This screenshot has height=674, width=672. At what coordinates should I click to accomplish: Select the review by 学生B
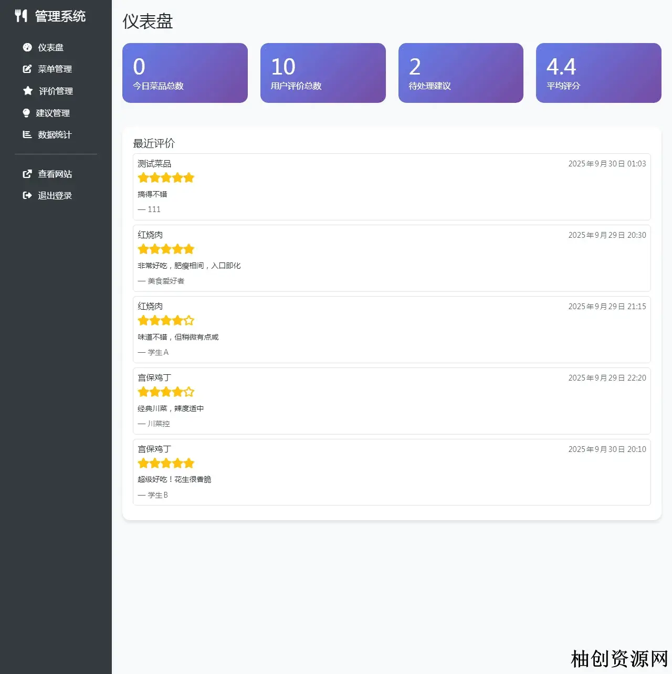[392, 472]
